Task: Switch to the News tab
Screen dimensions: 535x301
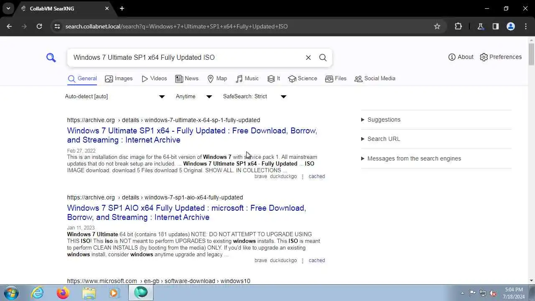Action: [187, 79]
